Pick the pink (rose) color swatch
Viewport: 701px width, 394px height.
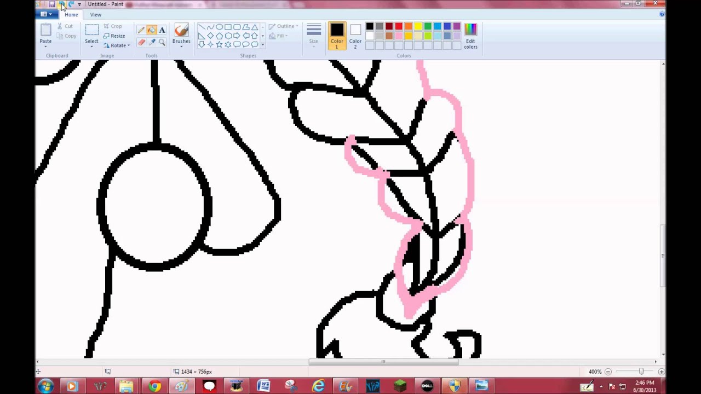[x=399, y=36]
